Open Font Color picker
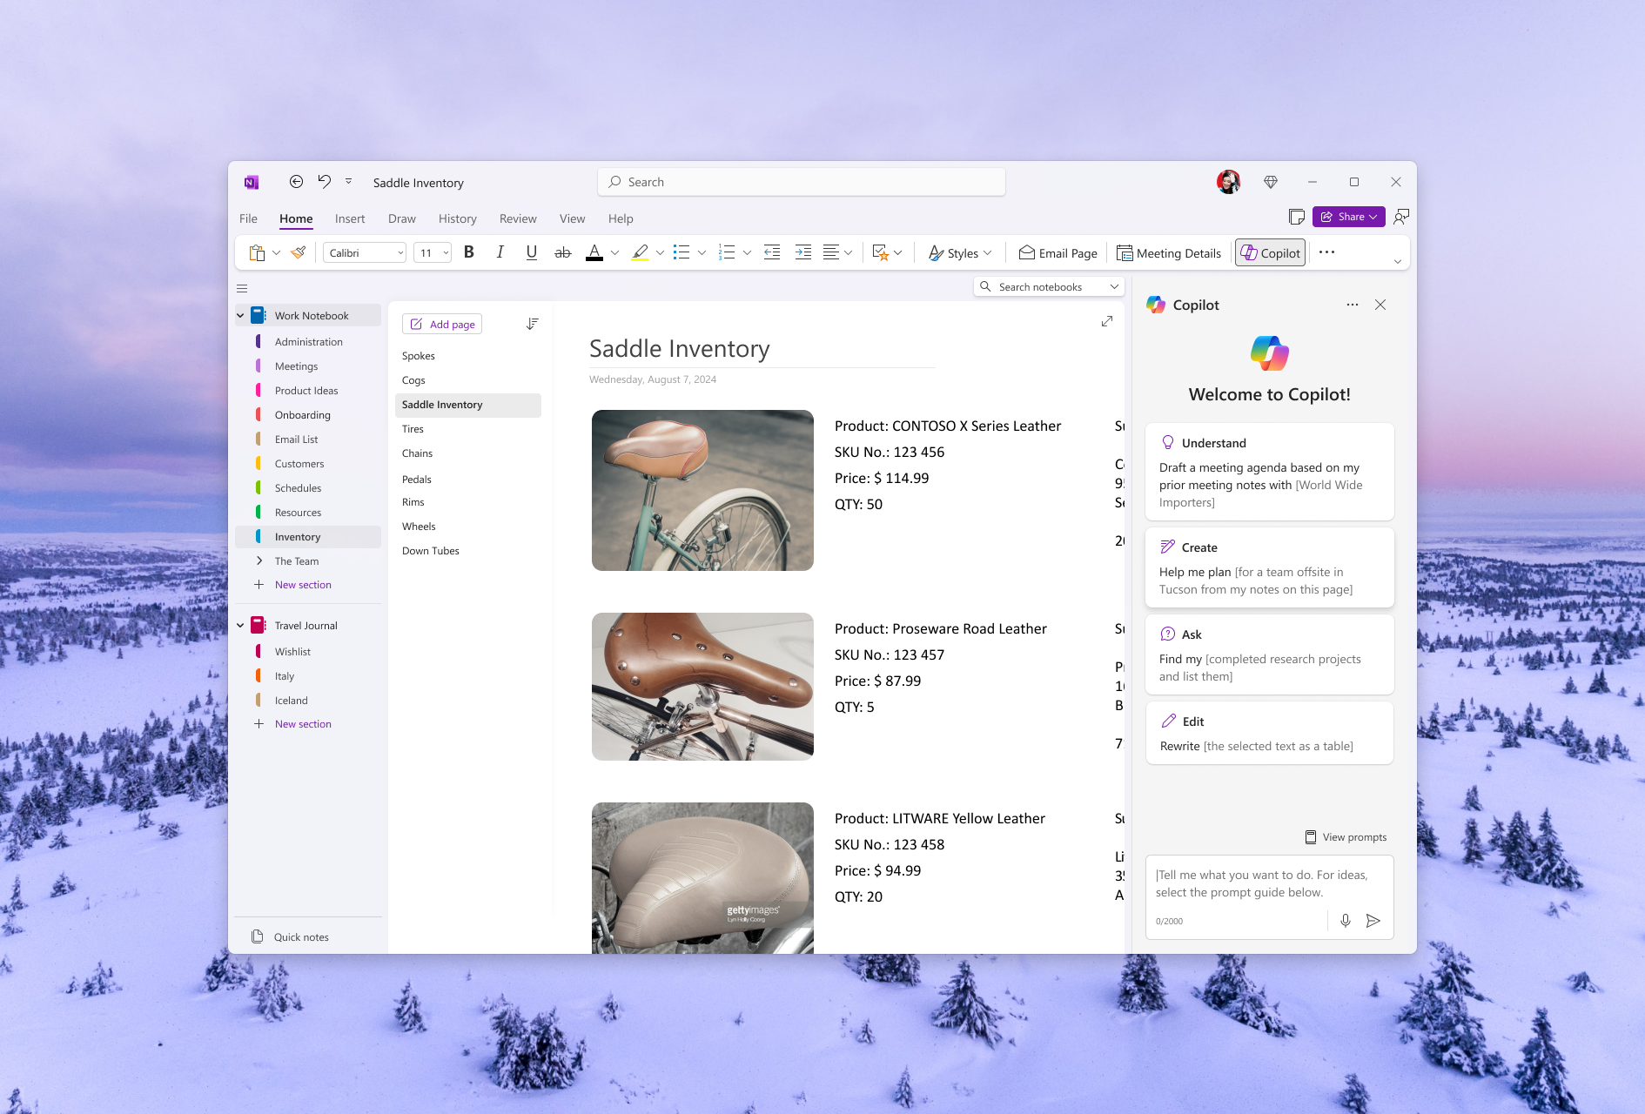 coord(594,252)
